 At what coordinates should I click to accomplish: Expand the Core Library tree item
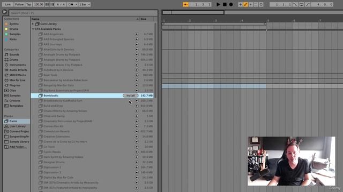tap(33, 23)
